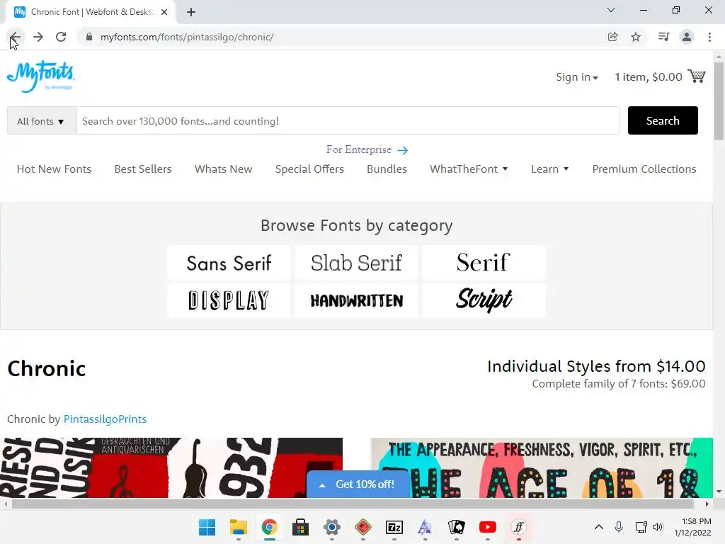
Task: Expand the WhatTheFont menu
Action: 469,169
